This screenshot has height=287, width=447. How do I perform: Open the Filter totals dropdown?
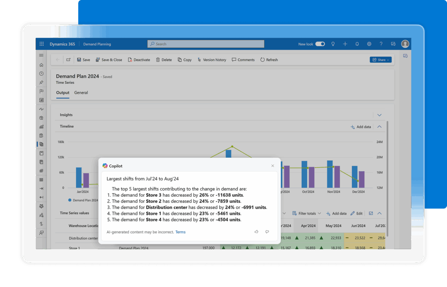[x=306, y=214]
